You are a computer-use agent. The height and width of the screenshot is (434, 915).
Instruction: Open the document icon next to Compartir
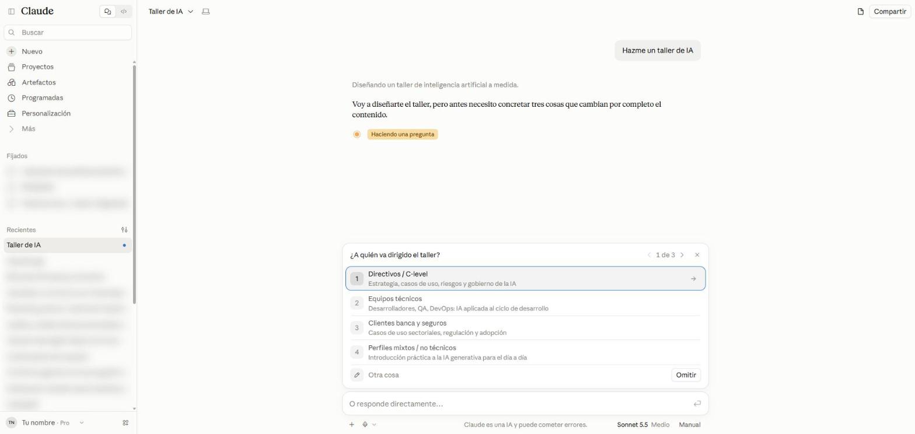point(860,12)
